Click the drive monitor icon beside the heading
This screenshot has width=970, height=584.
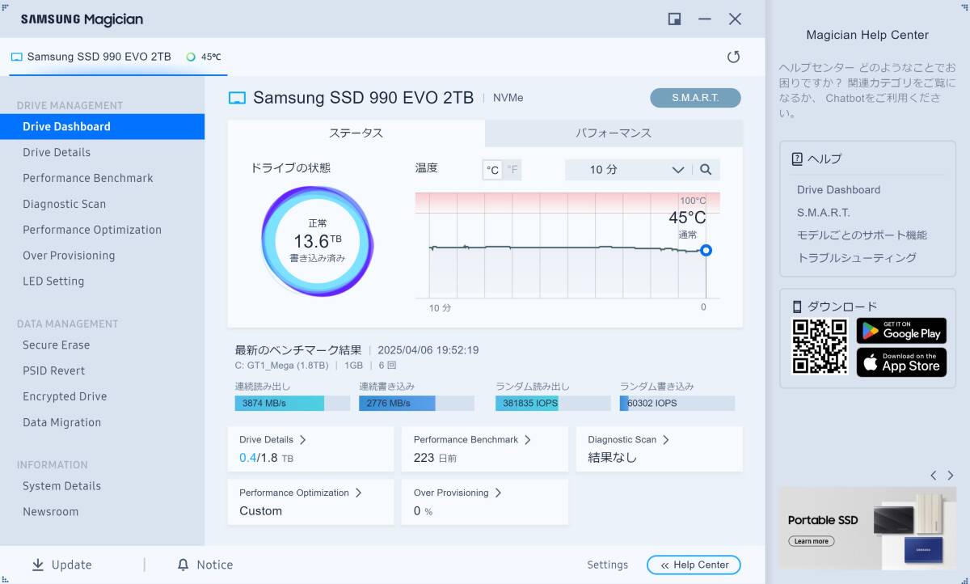click(237, 98)
